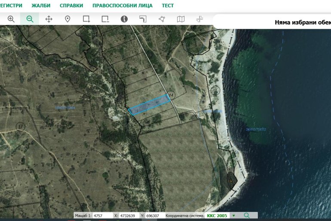
Task: Click the Y coordinate input field
Action: point(154,216)
